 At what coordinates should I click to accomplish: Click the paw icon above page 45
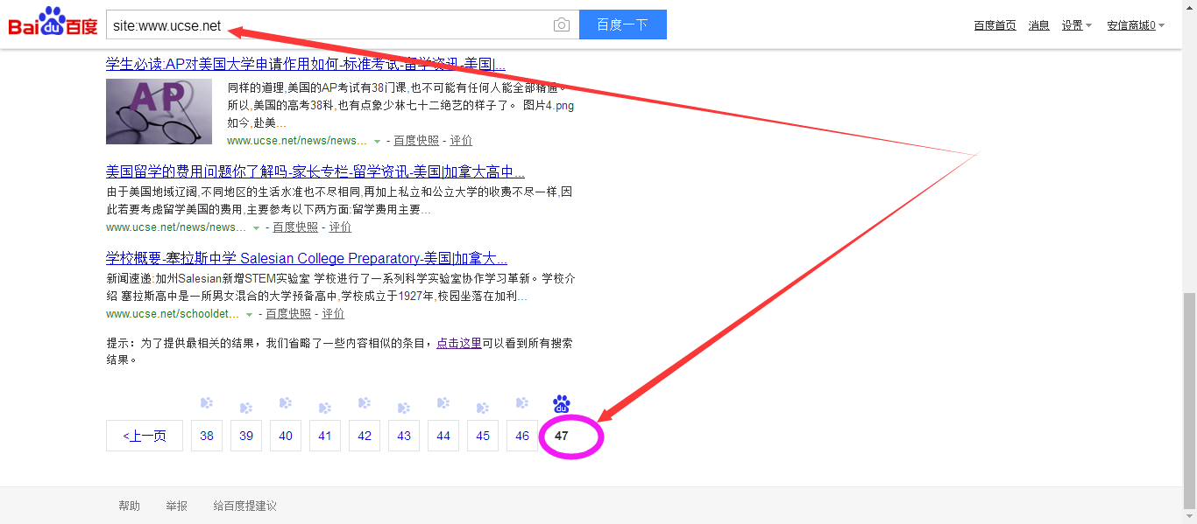[x=483, y=408]
